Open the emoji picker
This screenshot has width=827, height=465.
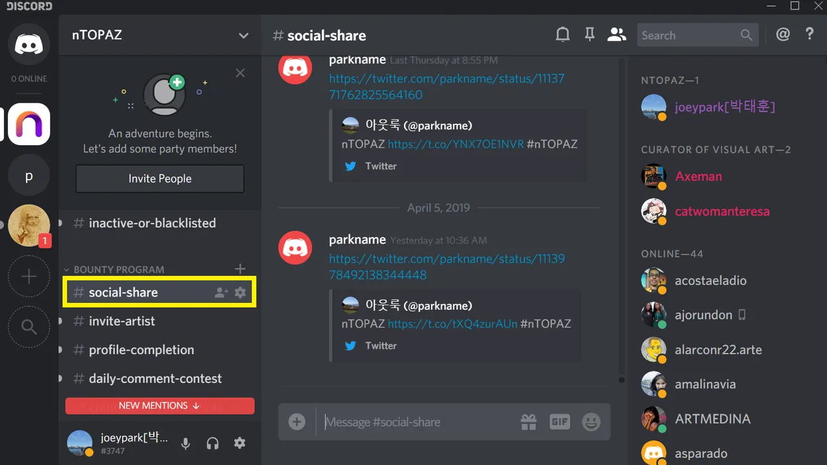pos(591,422)
